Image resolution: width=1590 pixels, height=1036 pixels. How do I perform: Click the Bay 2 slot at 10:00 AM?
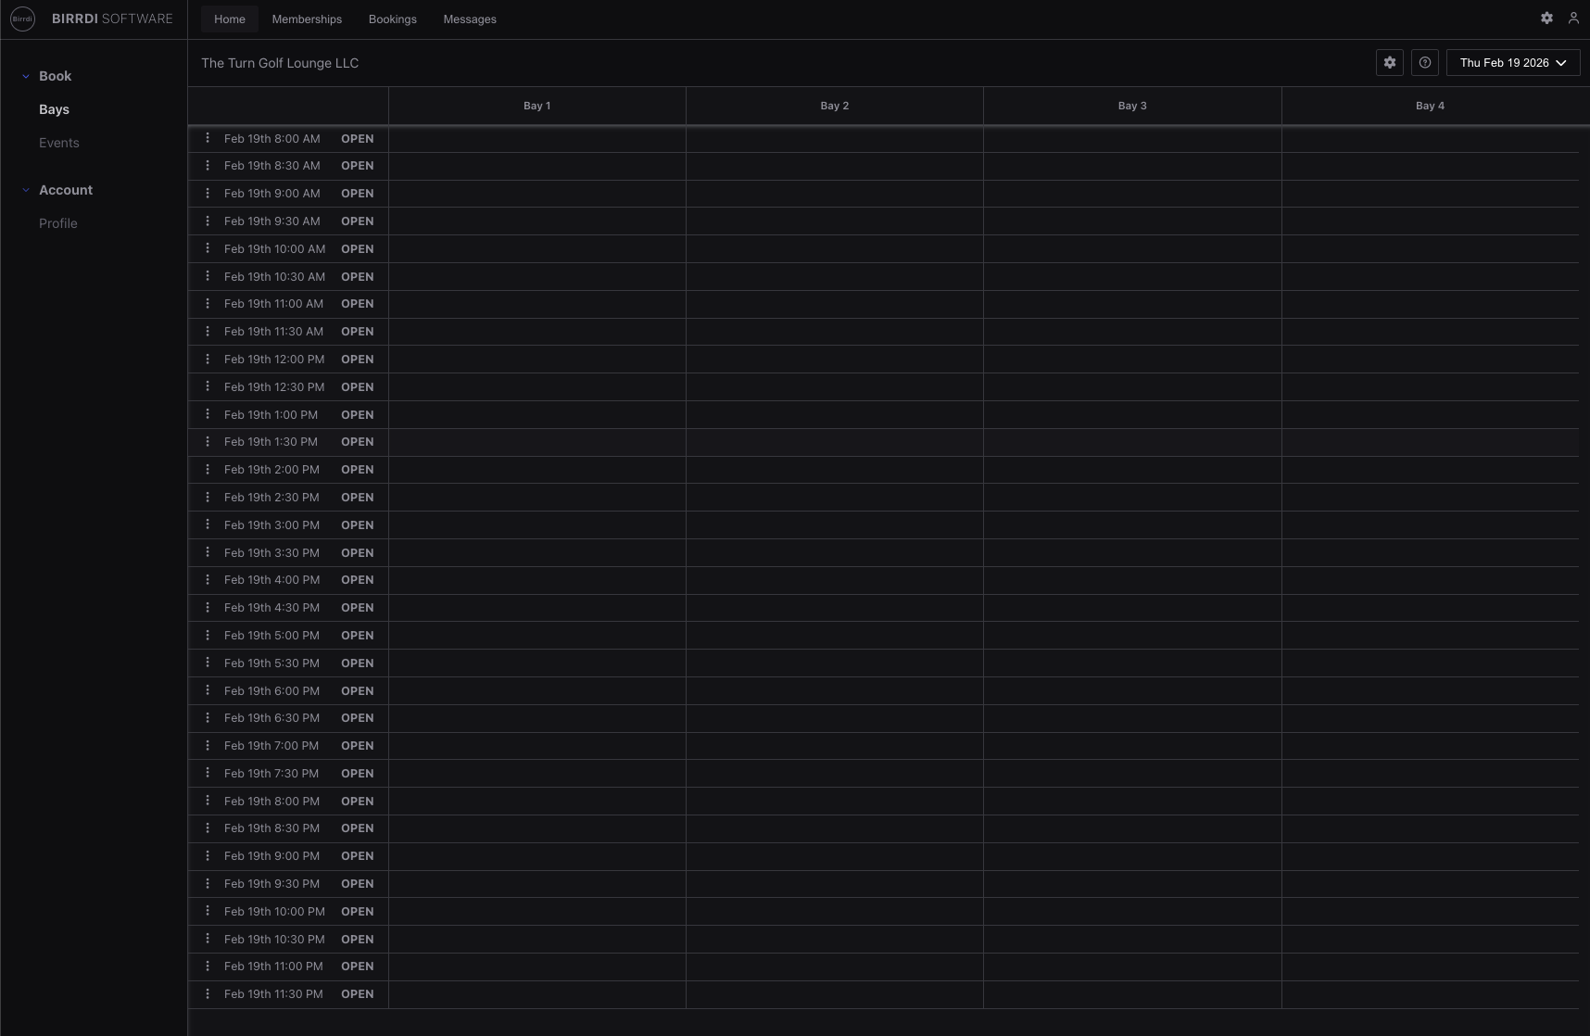click(x=834, y=249)
